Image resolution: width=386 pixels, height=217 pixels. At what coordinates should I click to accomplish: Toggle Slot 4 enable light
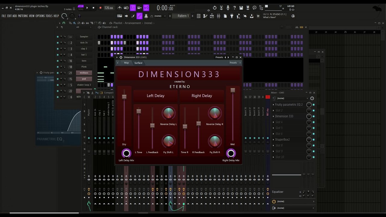tap(314, 122)
